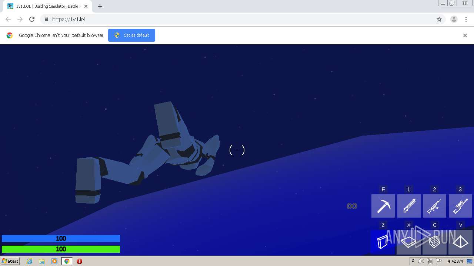
Task: Go back to previous page
Action: (8, 19)
